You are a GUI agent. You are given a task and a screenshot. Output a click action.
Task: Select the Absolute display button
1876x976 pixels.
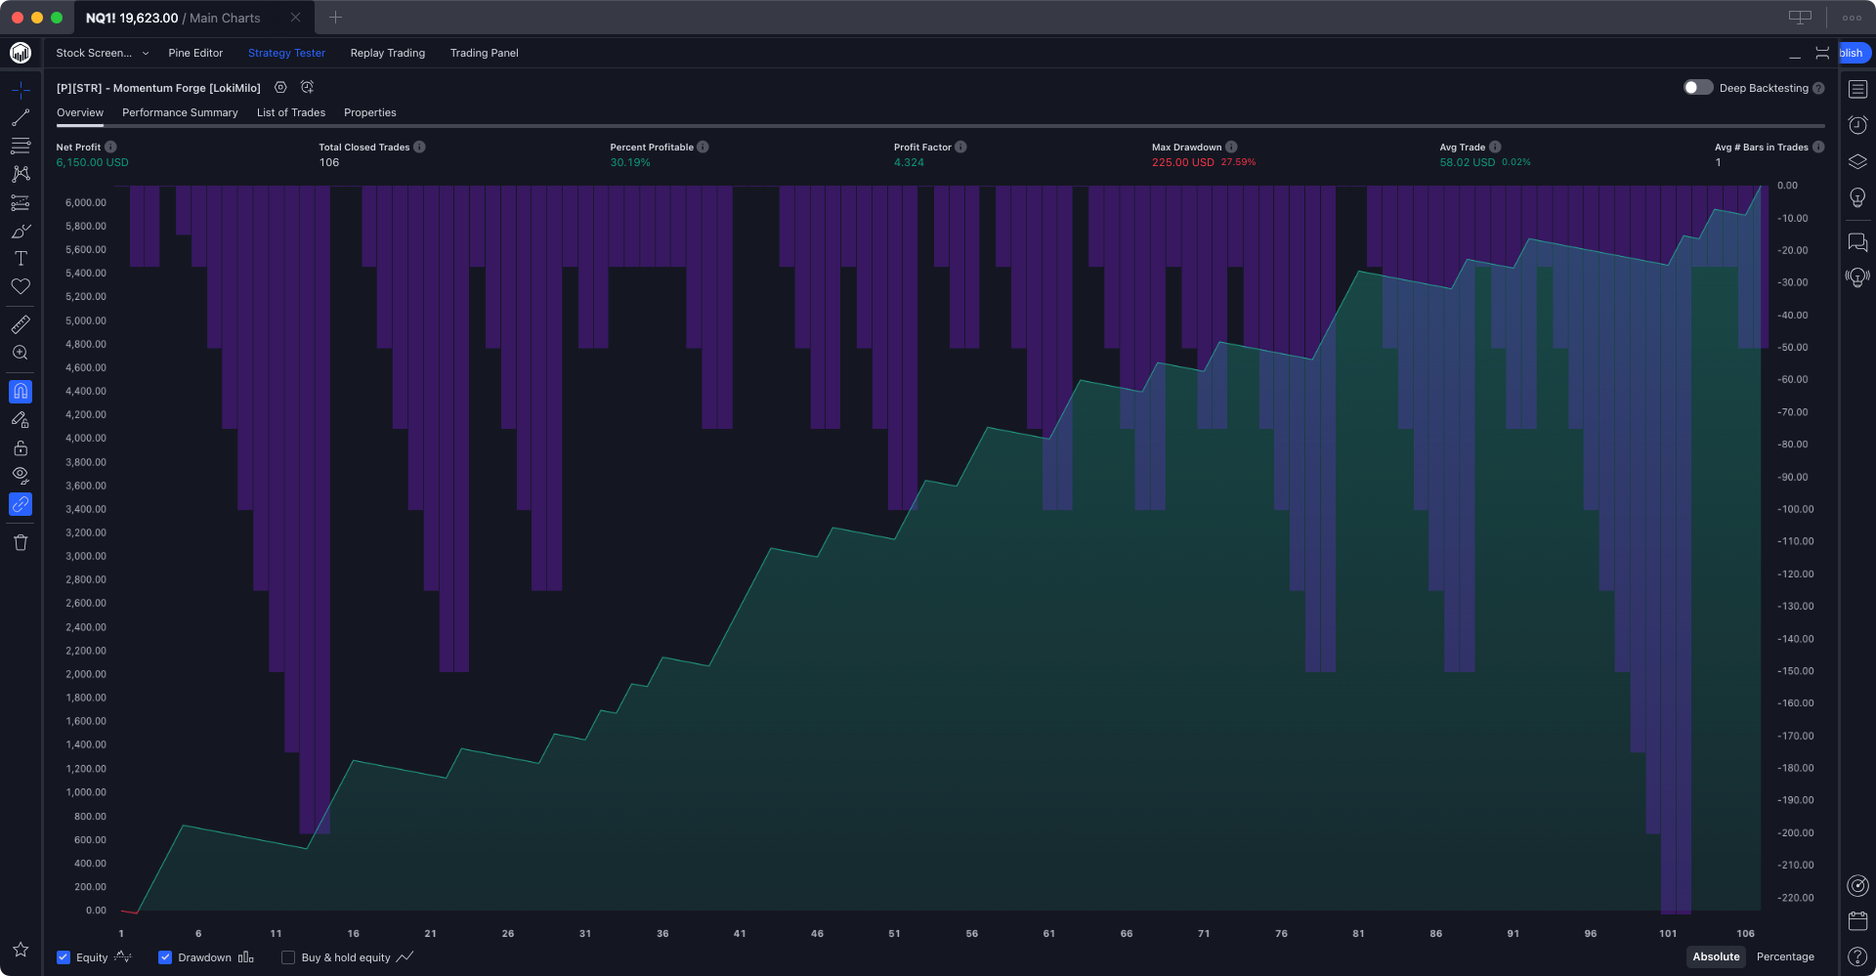point(1716,956)
